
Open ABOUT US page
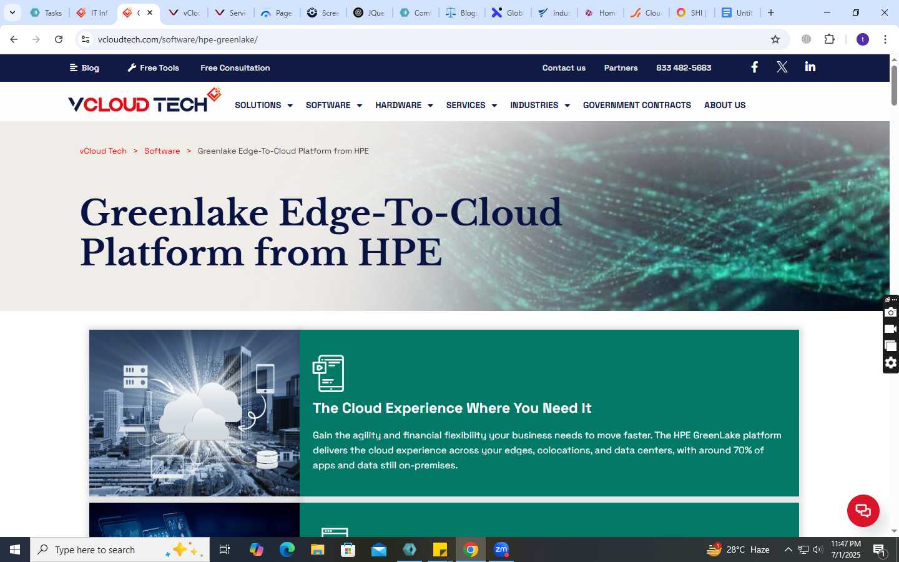tap(725, 105)
